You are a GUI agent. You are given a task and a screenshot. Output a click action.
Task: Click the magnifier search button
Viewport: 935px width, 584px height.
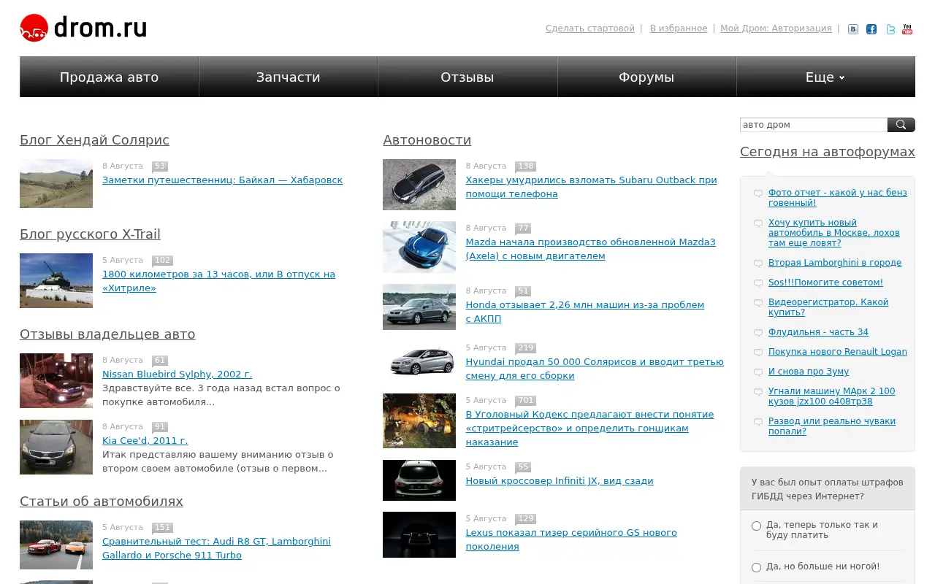pyautogui.click(x=901, y=125)
